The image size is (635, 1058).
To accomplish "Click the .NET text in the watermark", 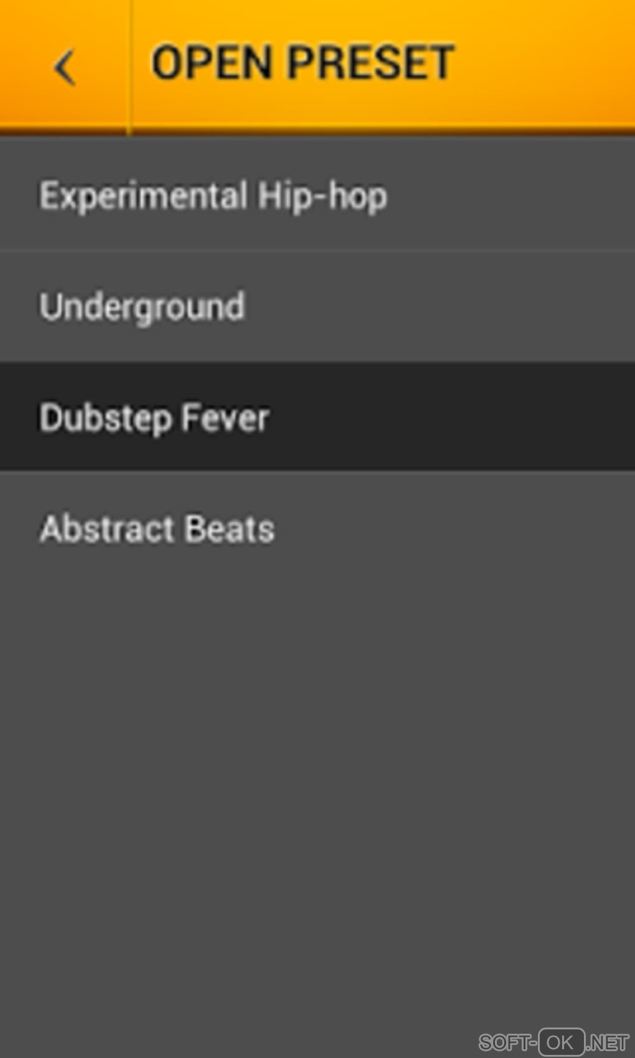I will (608, 1042).
